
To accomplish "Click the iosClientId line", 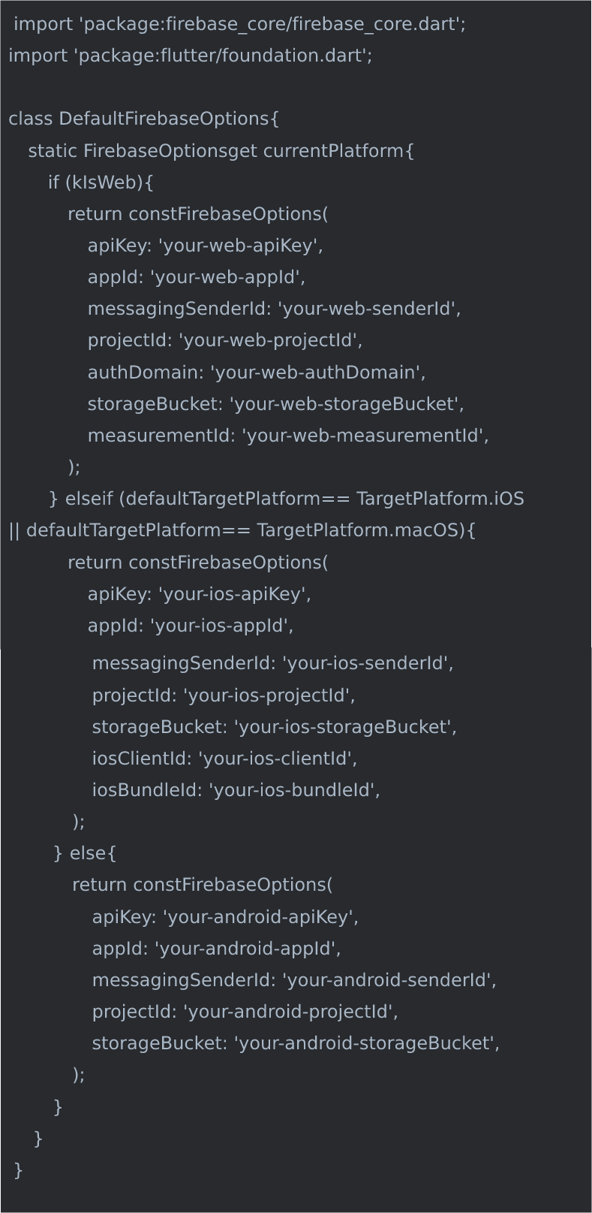I will 224,759.
